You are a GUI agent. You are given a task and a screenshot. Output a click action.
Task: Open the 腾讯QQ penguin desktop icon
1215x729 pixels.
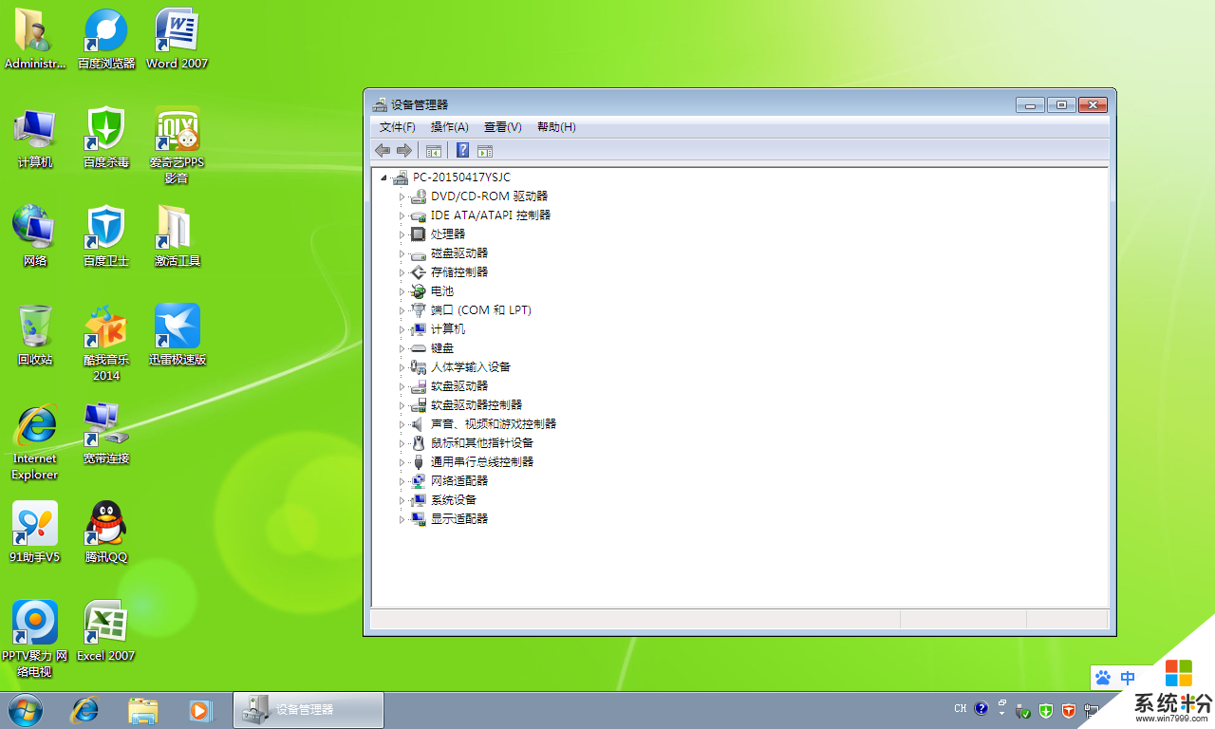coord(105,524)
